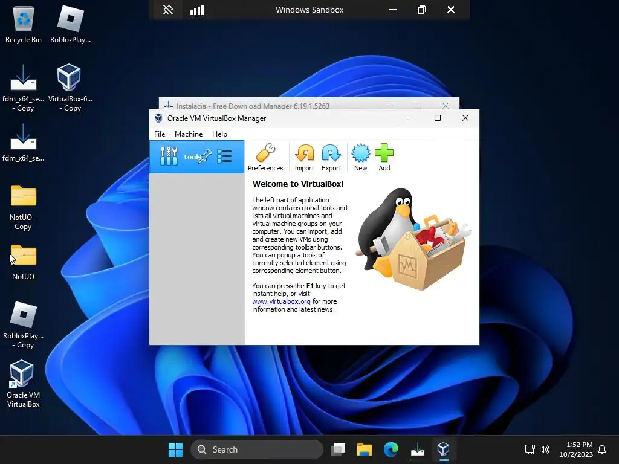Screen dimensions: 619x464
Task: Add an existing virtual machine
Action: (x=384, y=158)
